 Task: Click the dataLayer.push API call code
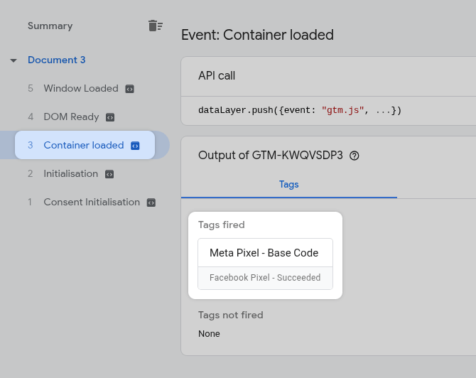coord(300,110)
